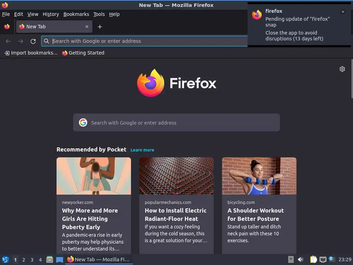Image resolution: width=353 pixels, height=265 pixels.
Task: Open the LXQt application menu
Action: 6,259
